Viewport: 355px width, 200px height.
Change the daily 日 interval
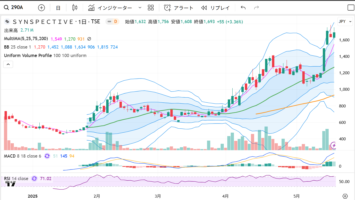[58, 8]
